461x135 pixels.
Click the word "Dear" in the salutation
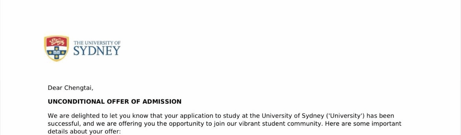click(x=55, y=88)
